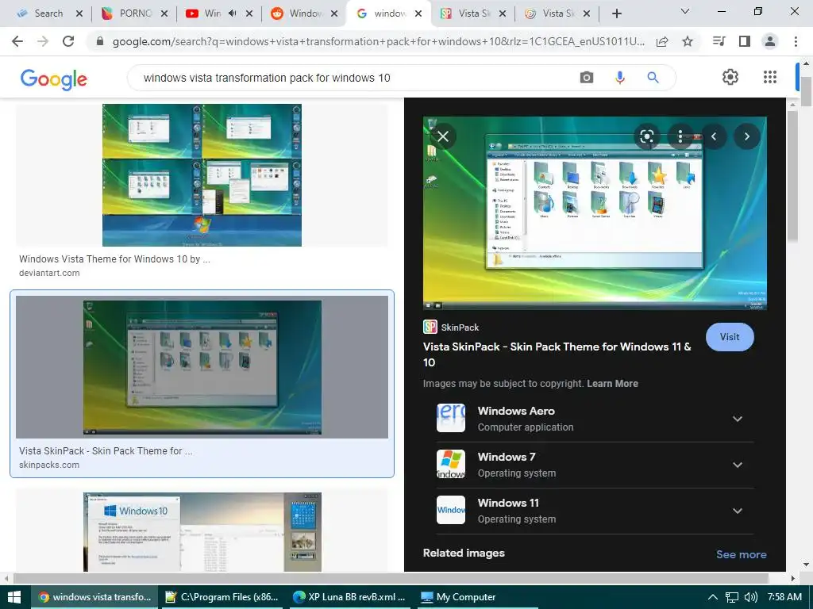The image size is (813, 609).
Task: Switch to XP Luna BB taskbar item
Action: [349, 597]
